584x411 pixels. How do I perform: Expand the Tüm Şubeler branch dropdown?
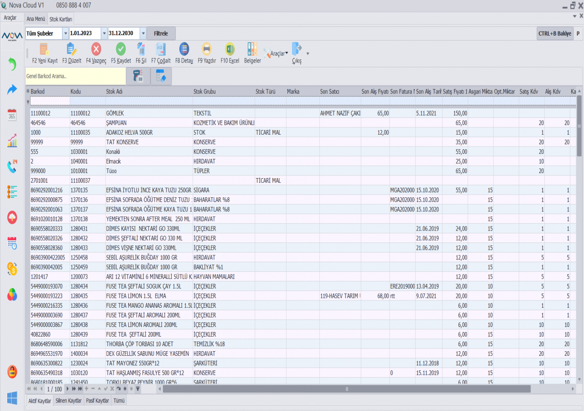[65, 33]
